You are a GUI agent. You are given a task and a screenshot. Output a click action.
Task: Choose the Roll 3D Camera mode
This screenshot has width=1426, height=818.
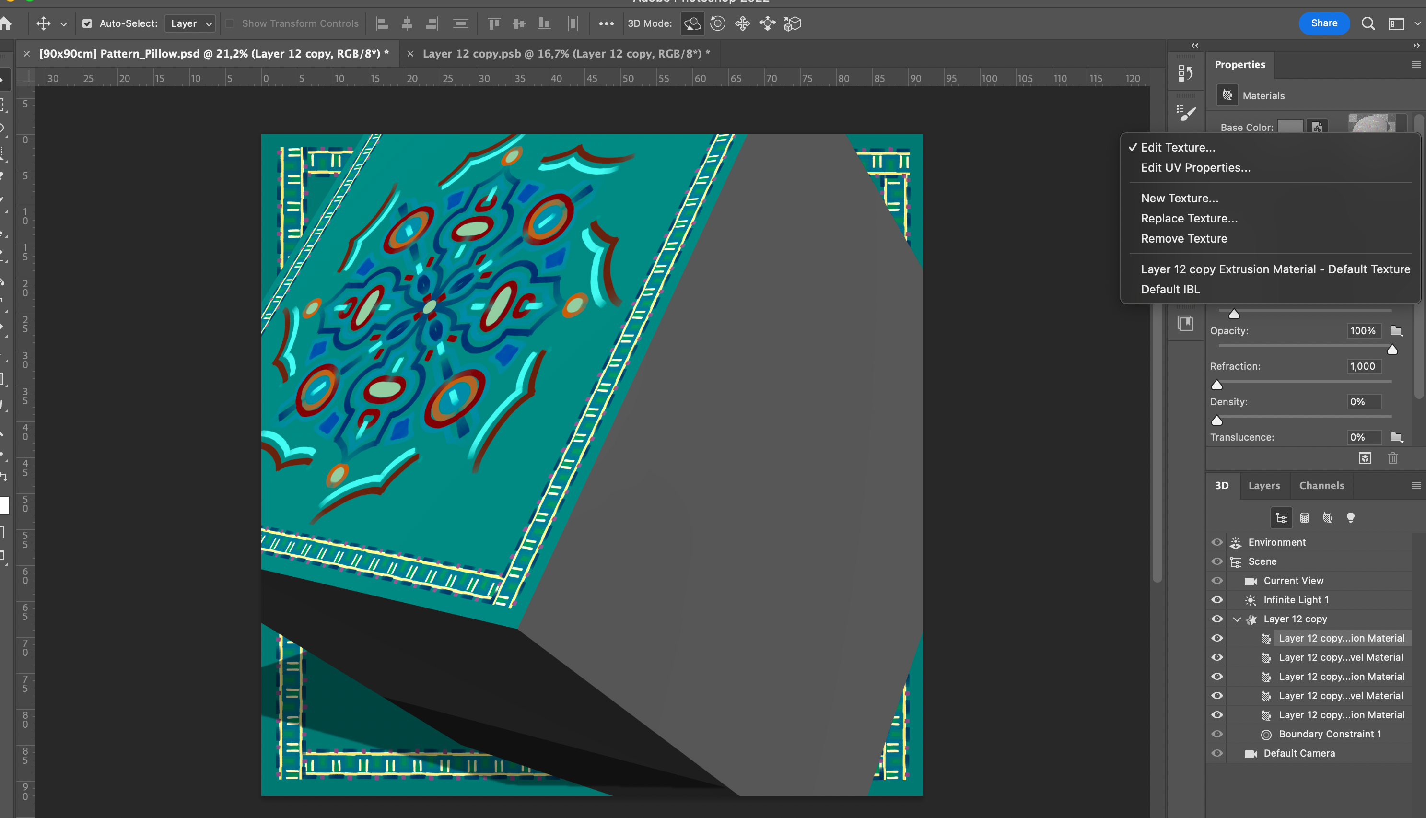click(x=717, y=23)
